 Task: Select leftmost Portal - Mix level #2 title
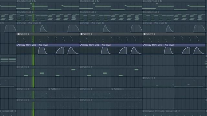coord(30,23)
